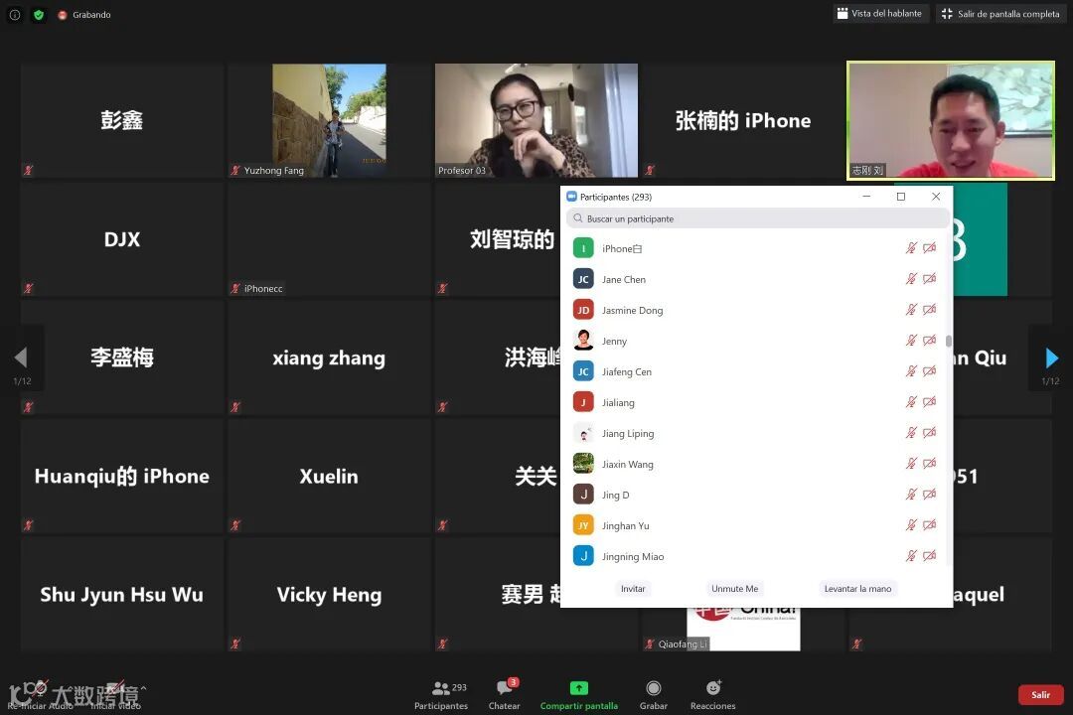Click Yuzhong Fang video tile
1073x715 pixels.
pyautogui.click(x=329, y=120)
